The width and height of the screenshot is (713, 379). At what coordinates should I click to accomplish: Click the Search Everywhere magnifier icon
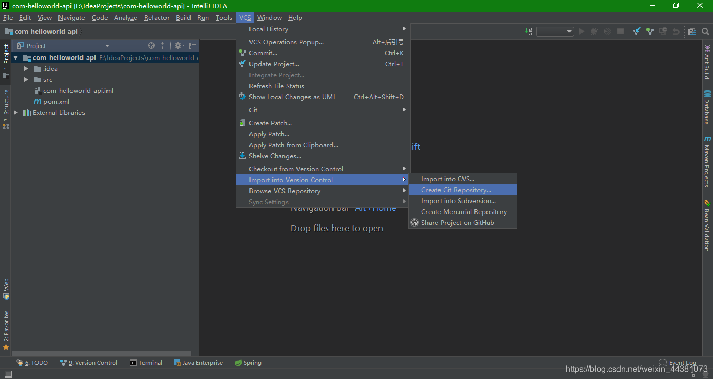pos(705,31)
